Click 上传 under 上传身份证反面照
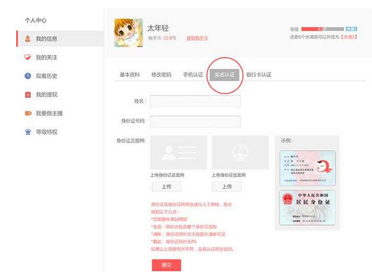The height and width of the screenshot is (272, 372). click(227, 186)
